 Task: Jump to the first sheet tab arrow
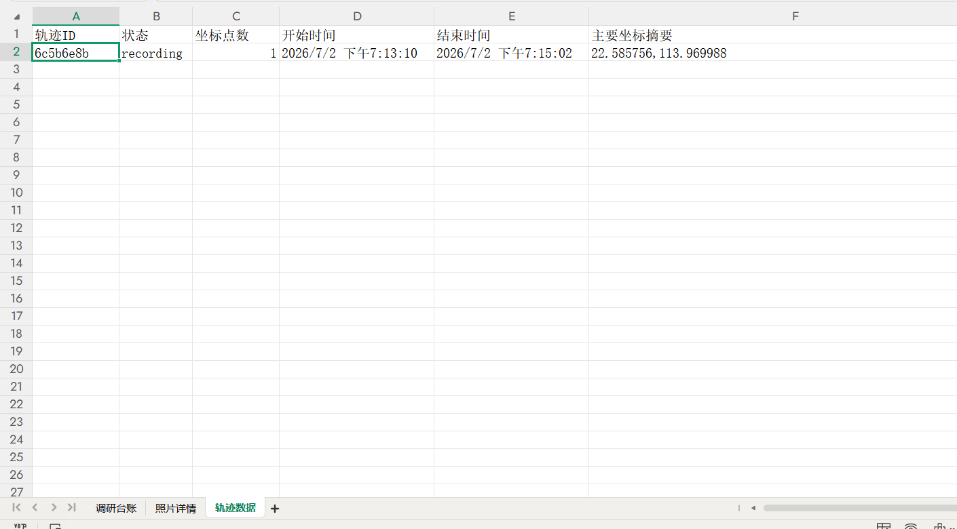16,507
